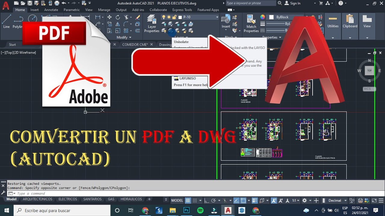
Task: Select the Copy tool in Modify
Action: coord(109,24)
